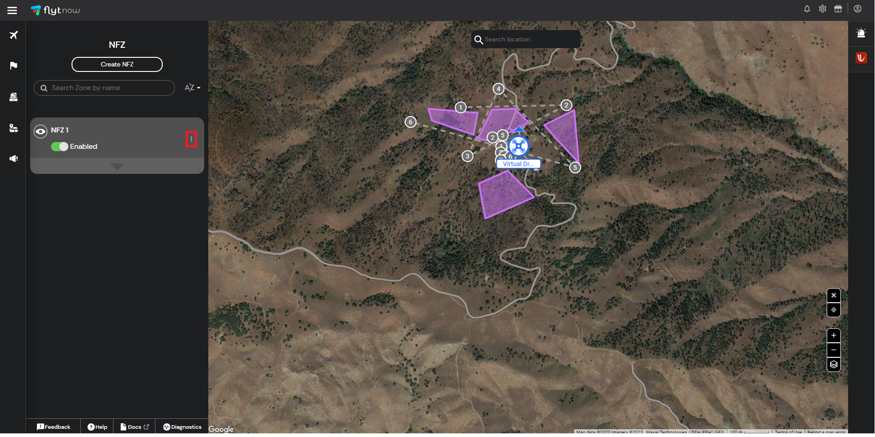This screenshot has width=875, height=437.
Task: Click the alarm siren icon
Action: (861, 33)
